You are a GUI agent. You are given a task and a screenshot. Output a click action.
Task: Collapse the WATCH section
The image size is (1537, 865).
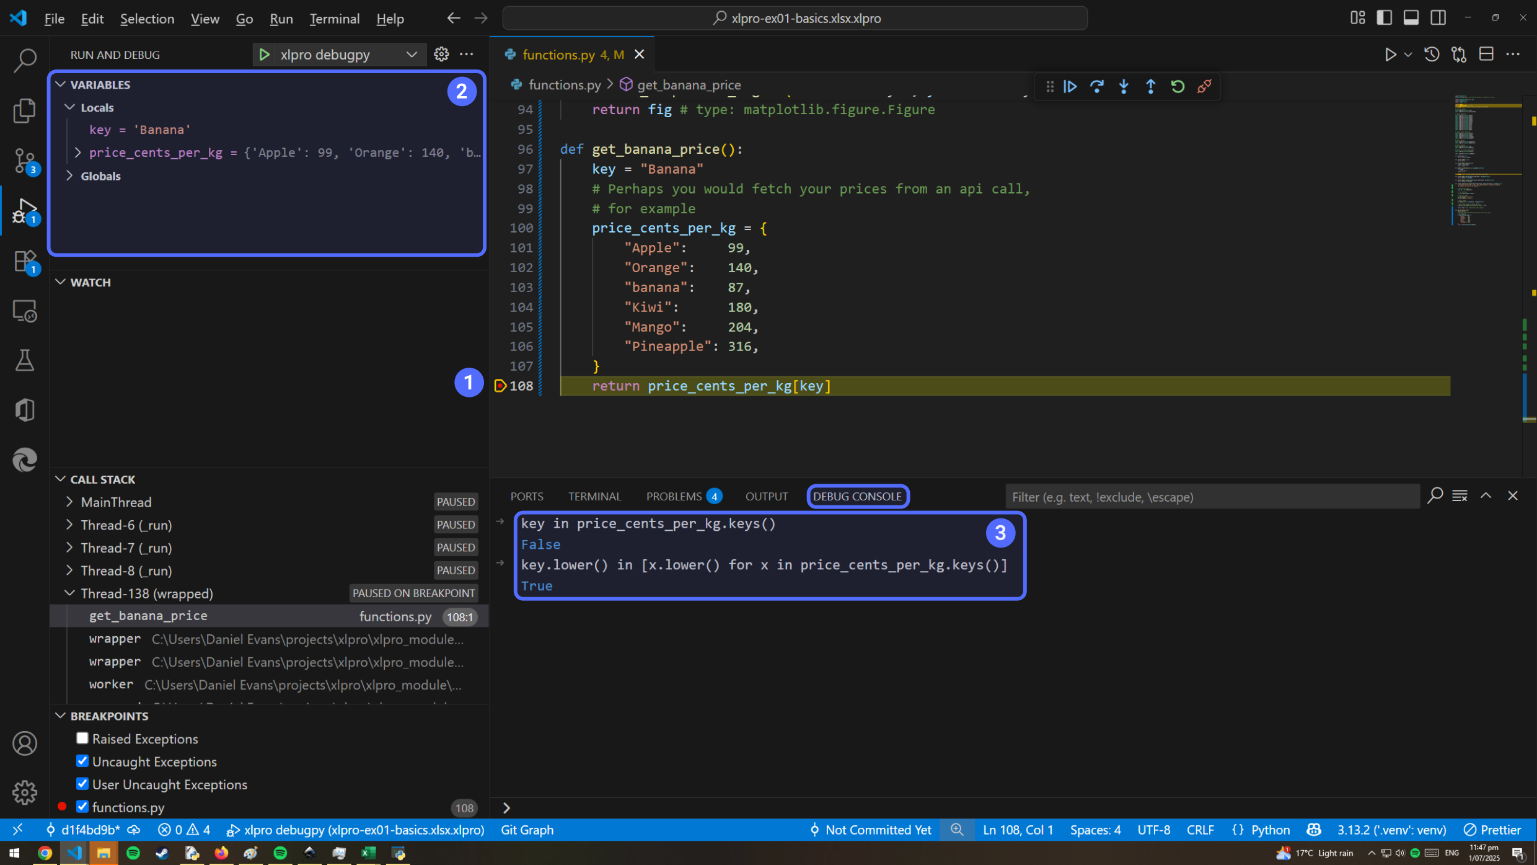click(61, 282)
